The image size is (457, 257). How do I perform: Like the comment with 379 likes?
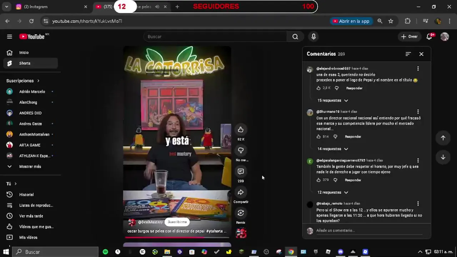318,180
